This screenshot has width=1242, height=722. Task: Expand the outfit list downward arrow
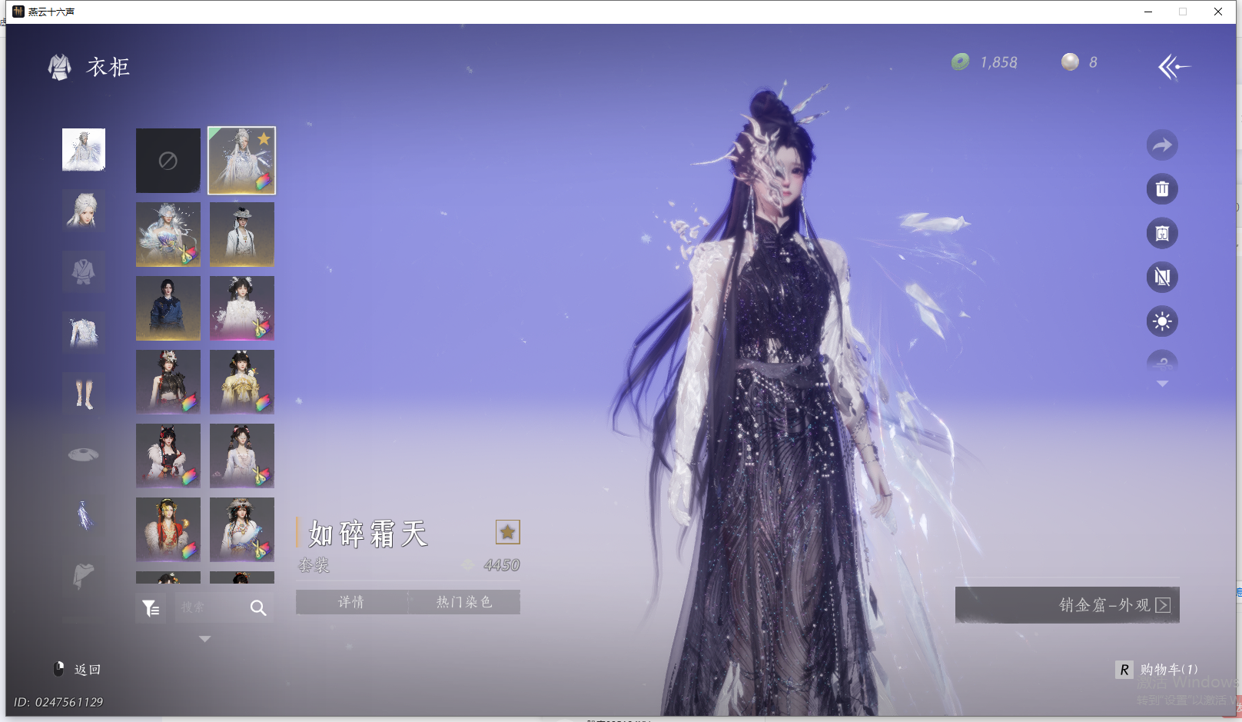click(x=204, y=639)
